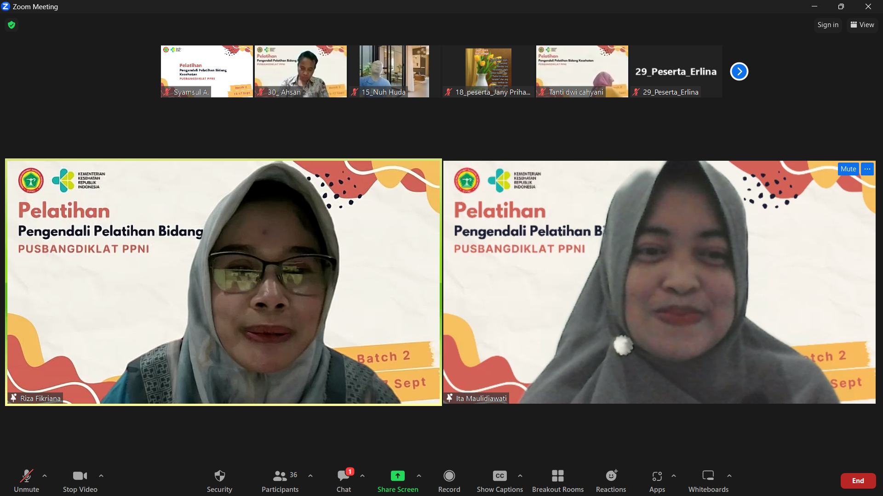Open the View layout menu
This screenshot has height=496, width=883.
(862, 25)
